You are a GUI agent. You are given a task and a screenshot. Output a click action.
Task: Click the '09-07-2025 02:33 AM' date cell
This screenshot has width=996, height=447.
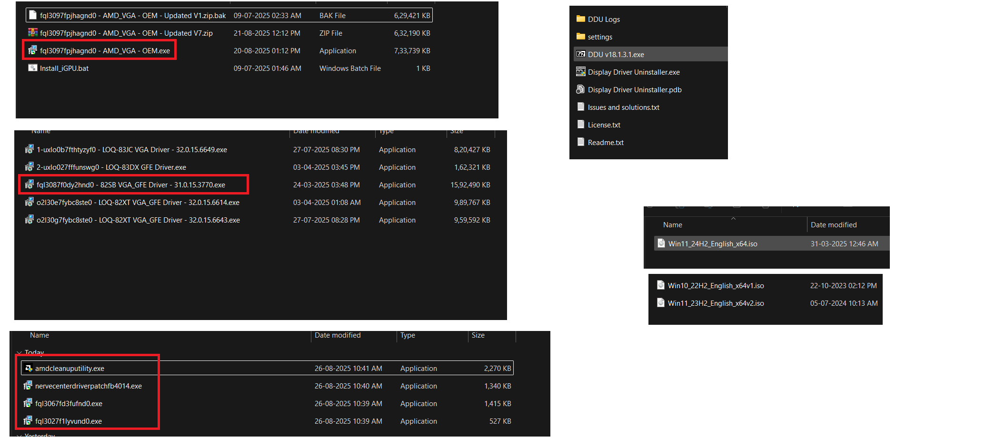click(267, 16)
